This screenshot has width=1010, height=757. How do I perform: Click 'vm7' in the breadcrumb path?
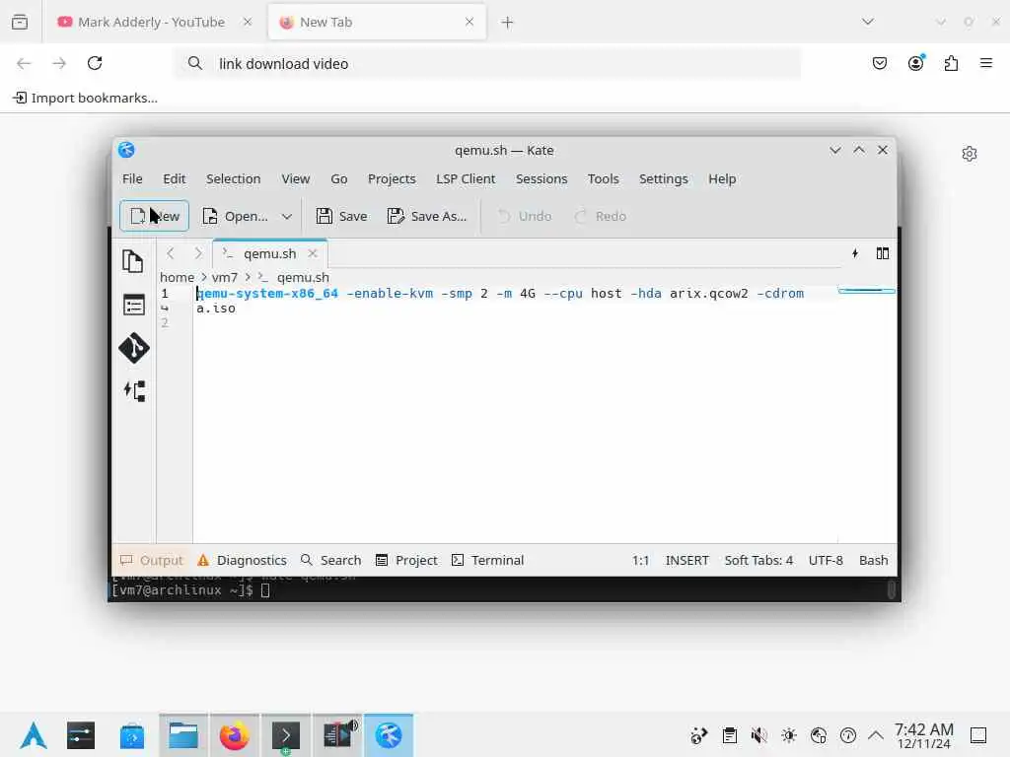(225, 277)
